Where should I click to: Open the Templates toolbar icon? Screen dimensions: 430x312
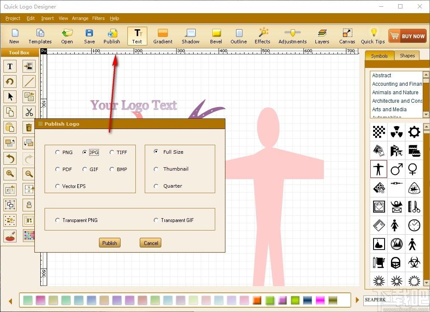coord(40,36)
